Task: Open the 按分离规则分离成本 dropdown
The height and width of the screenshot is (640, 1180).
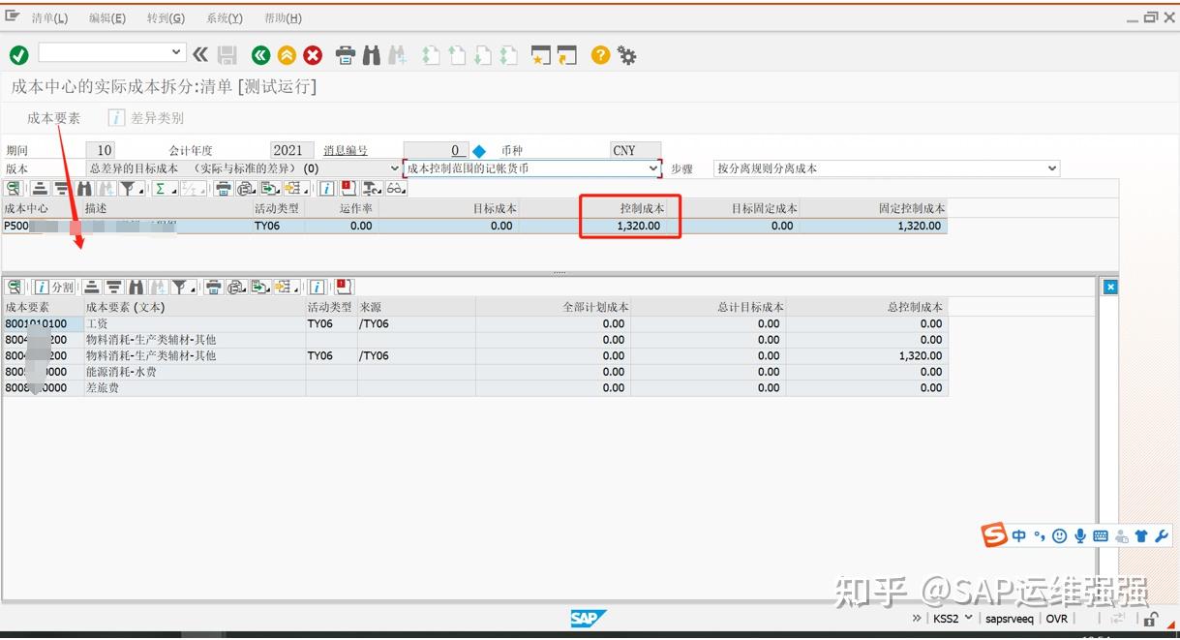Action: click(1052, 168)
